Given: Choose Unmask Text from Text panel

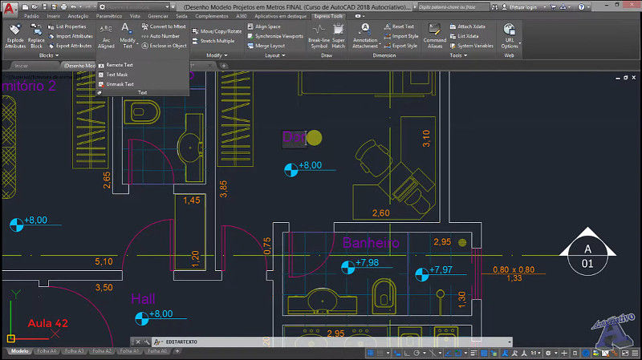Looking at the screenshot, I should click(x=116, y=84).
